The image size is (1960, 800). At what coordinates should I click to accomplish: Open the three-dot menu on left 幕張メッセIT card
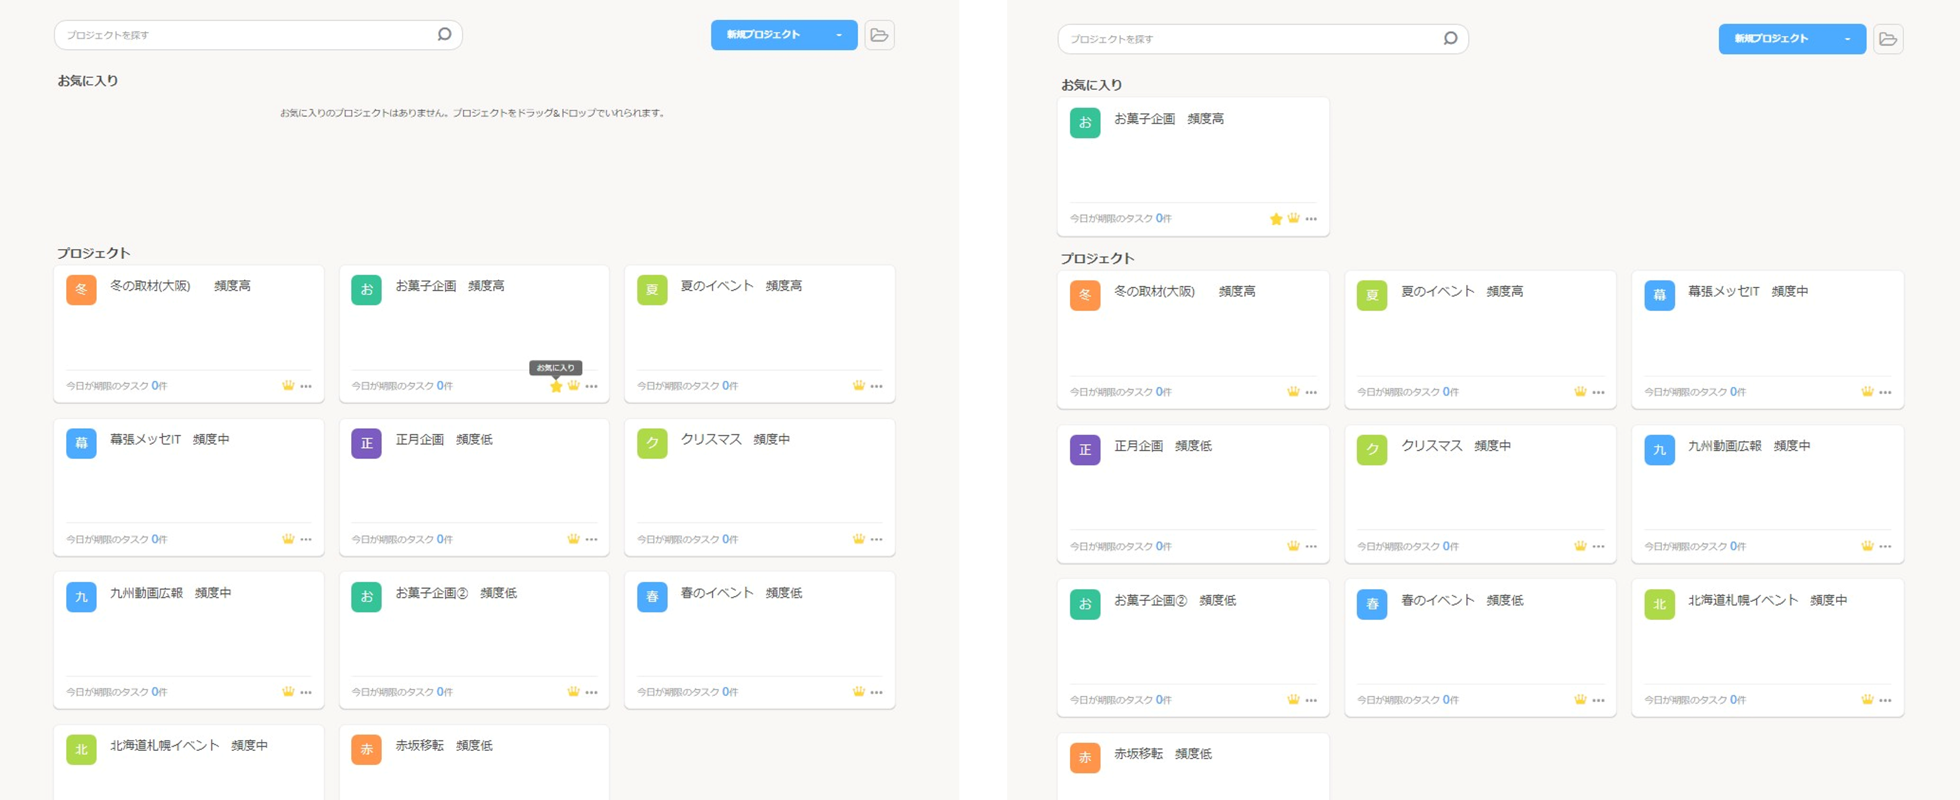[306, 539]
